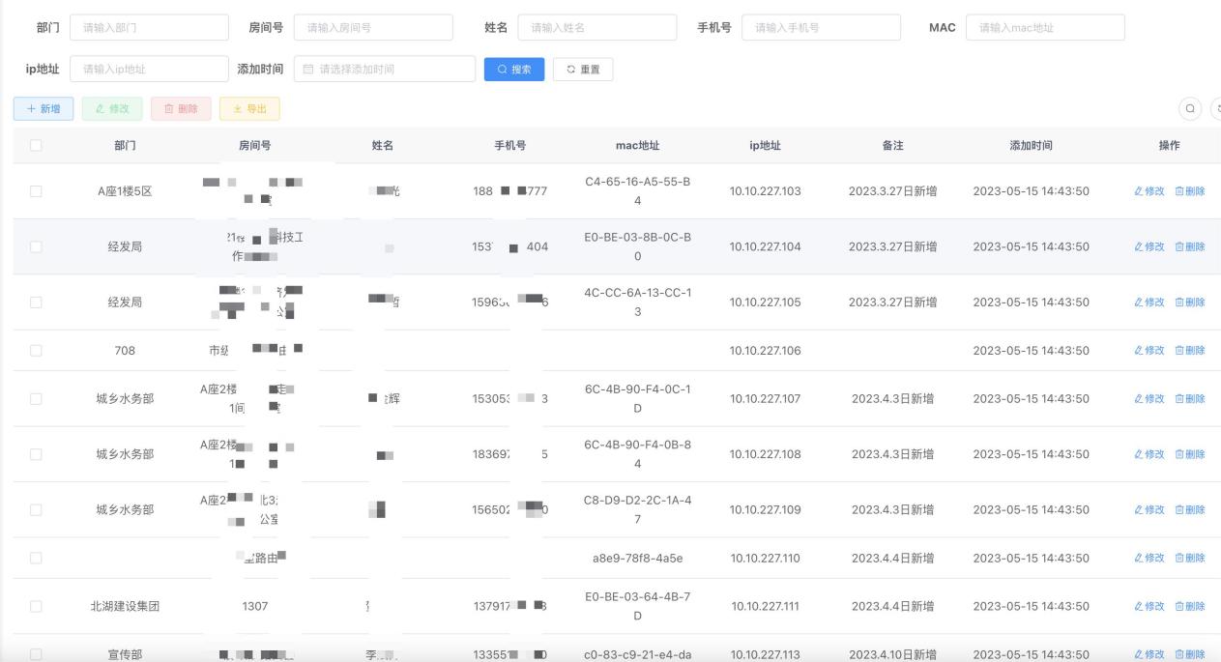Toggle the select-all header checkbox
The height and width of the screenshot is (662, 1221).
[36, 145]
